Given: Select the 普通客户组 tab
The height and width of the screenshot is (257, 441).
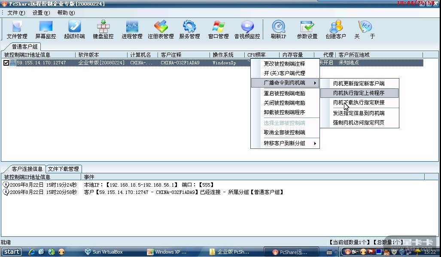Looking at the screenshot, I should pyautogui.click(x=24, y=47).
